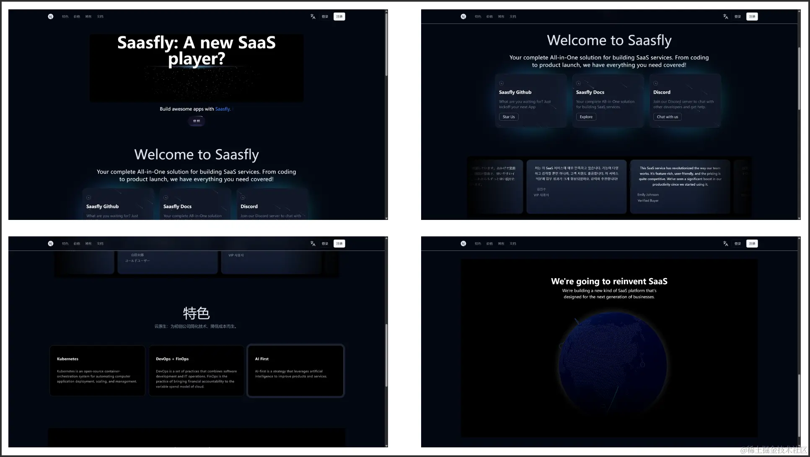
Task: Open the language switcher in the screenshot with the Star Us button
Action: 725,17
